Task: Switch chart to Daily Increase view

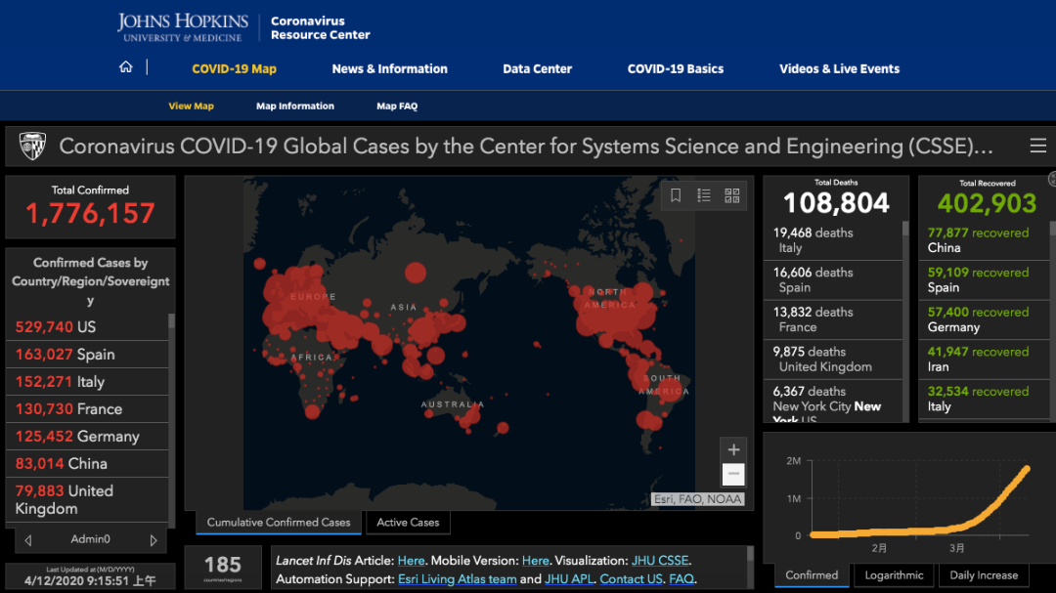Action: [x=984, y=575]
